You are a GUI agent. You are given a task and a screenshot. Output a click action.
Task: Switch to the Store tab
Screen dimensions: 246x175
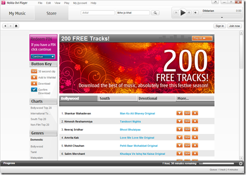pos(52,13)
